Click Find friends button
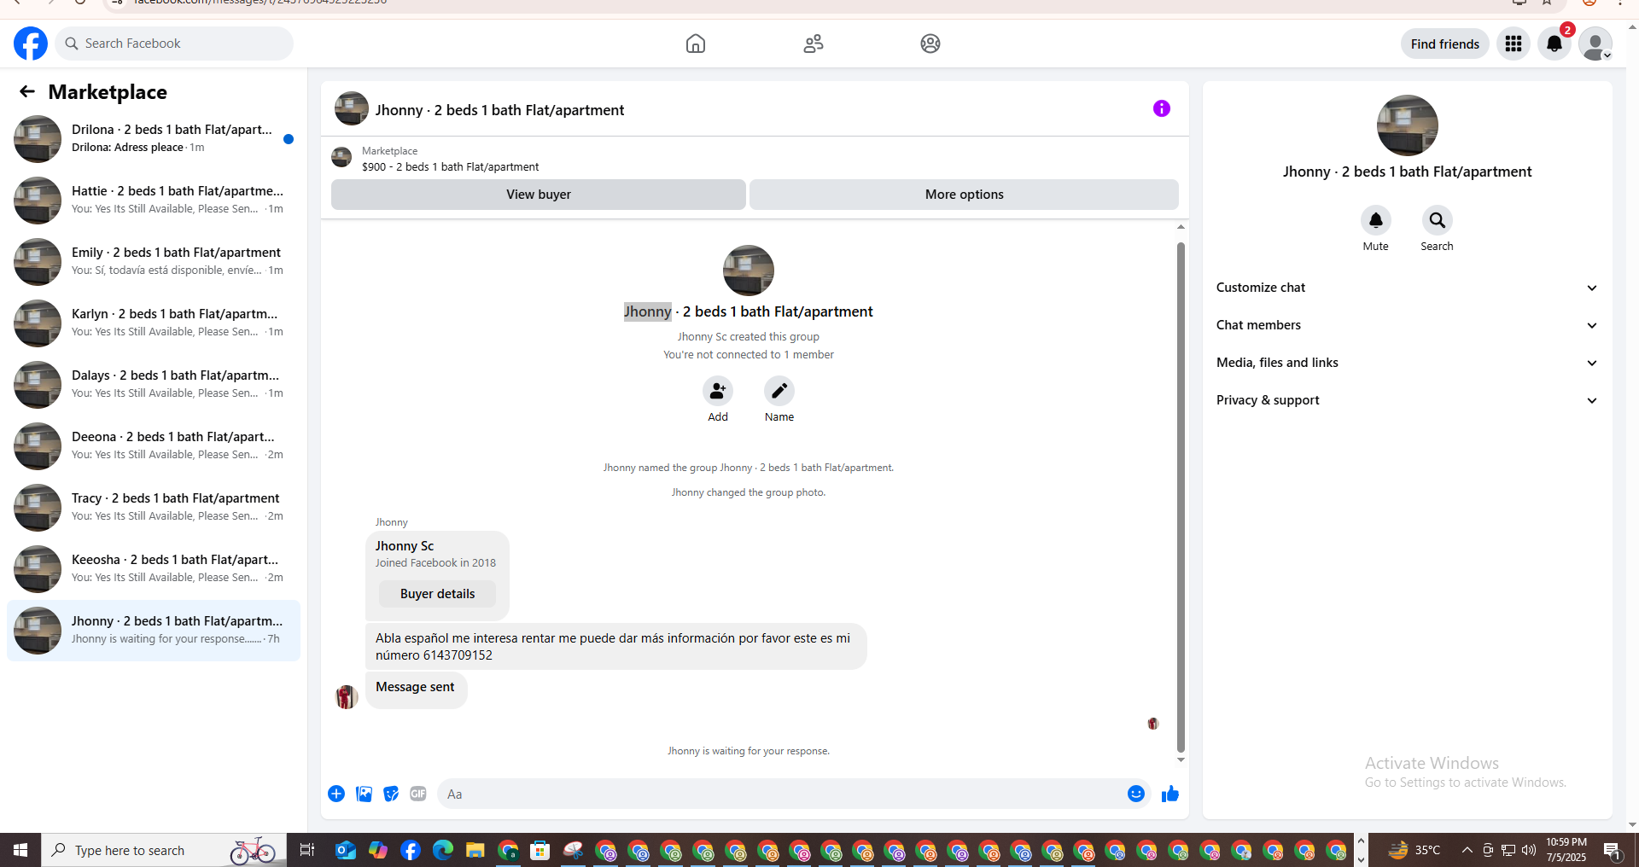1639x867 pixels. [x=1444, y=44]
